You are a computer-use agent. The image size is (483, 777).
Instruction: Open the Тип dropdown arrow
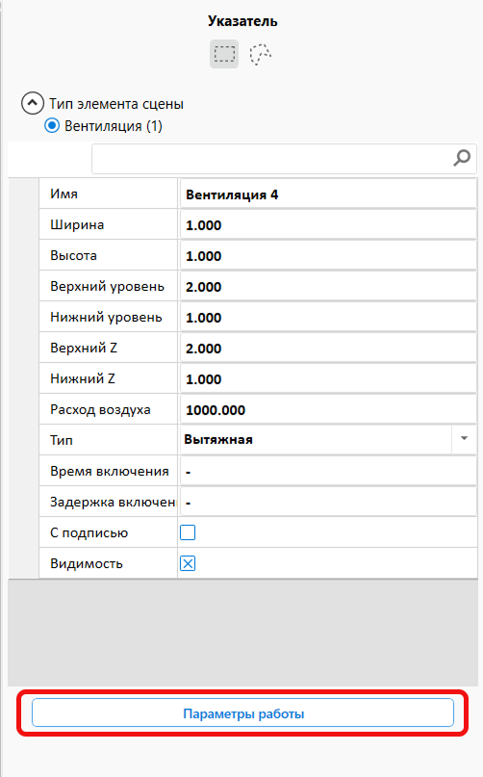click(464, 439)
